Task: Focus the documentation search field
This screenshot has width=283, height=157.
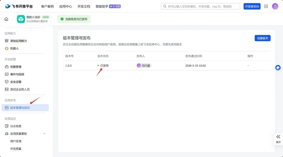Action: point(200,6)
